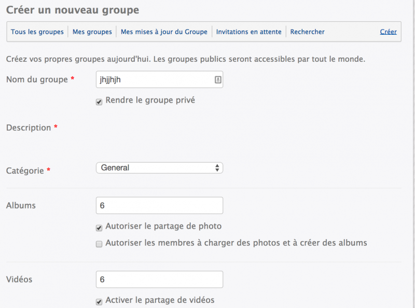Open the Catégorie General dropdown
This screenshot has height=308, width=415.
click(x=159, y=168)
